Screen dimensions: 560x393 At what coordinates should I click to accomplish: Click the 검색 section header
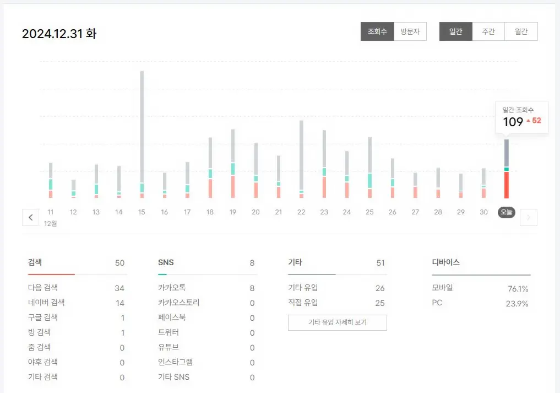(x=35, y=262)
